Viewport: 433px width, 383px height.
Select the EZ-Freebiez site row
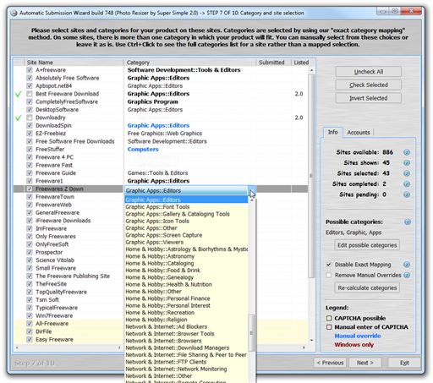click(161, 134)
